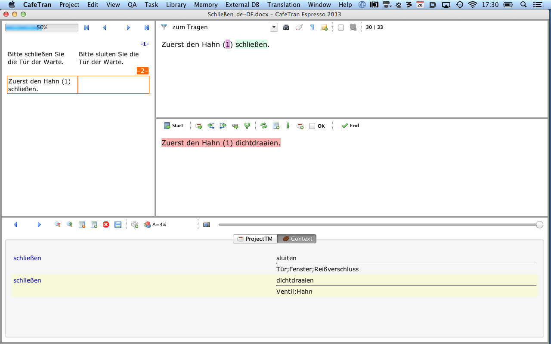This screenshot has height=344, width=551.
Task: Click the slider handle in the bottom toolbar
Action: pyautogui.click(x=539, y=224)
